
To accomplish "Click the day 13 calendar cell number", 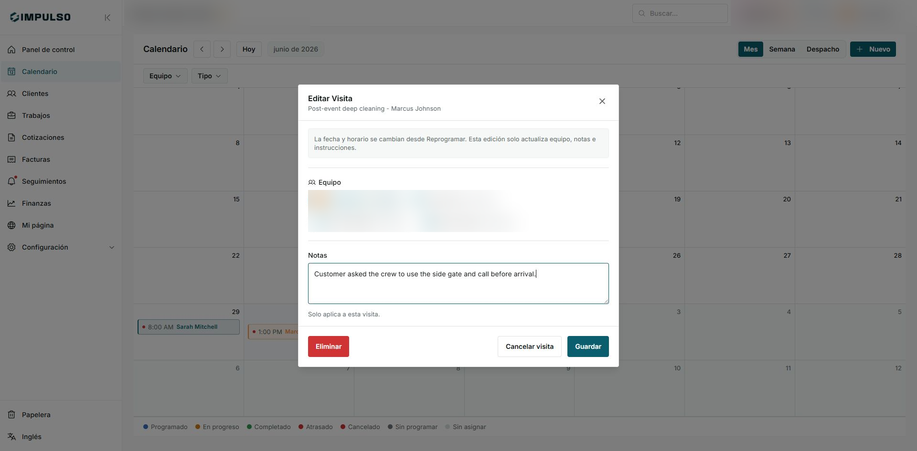I will coord(788,143).
